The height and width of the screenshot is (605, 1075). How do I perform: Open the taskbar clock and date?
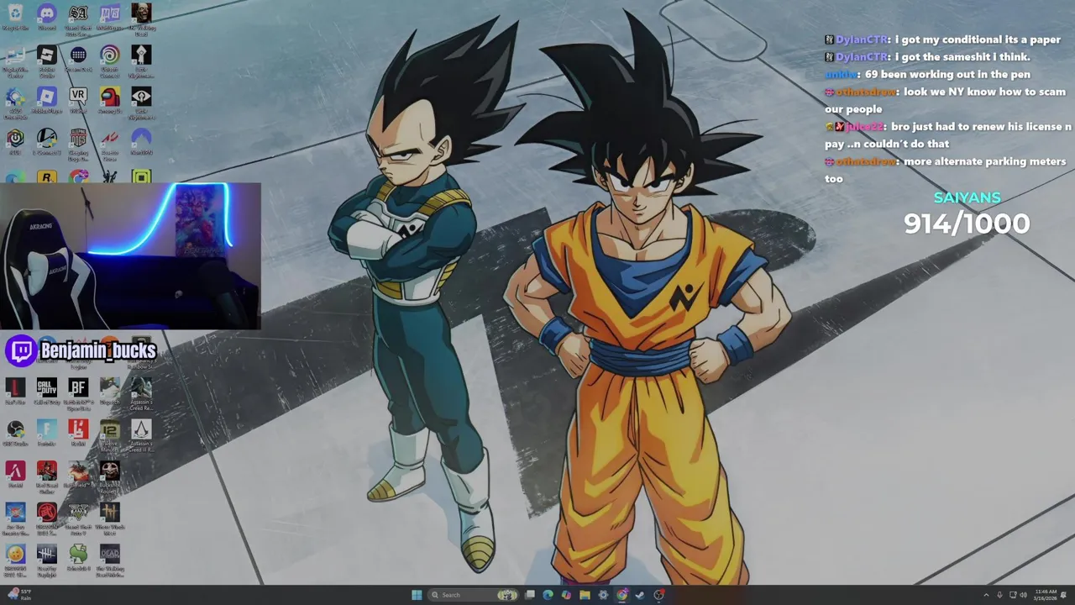pyautogui.click(x=1046, y=595)
